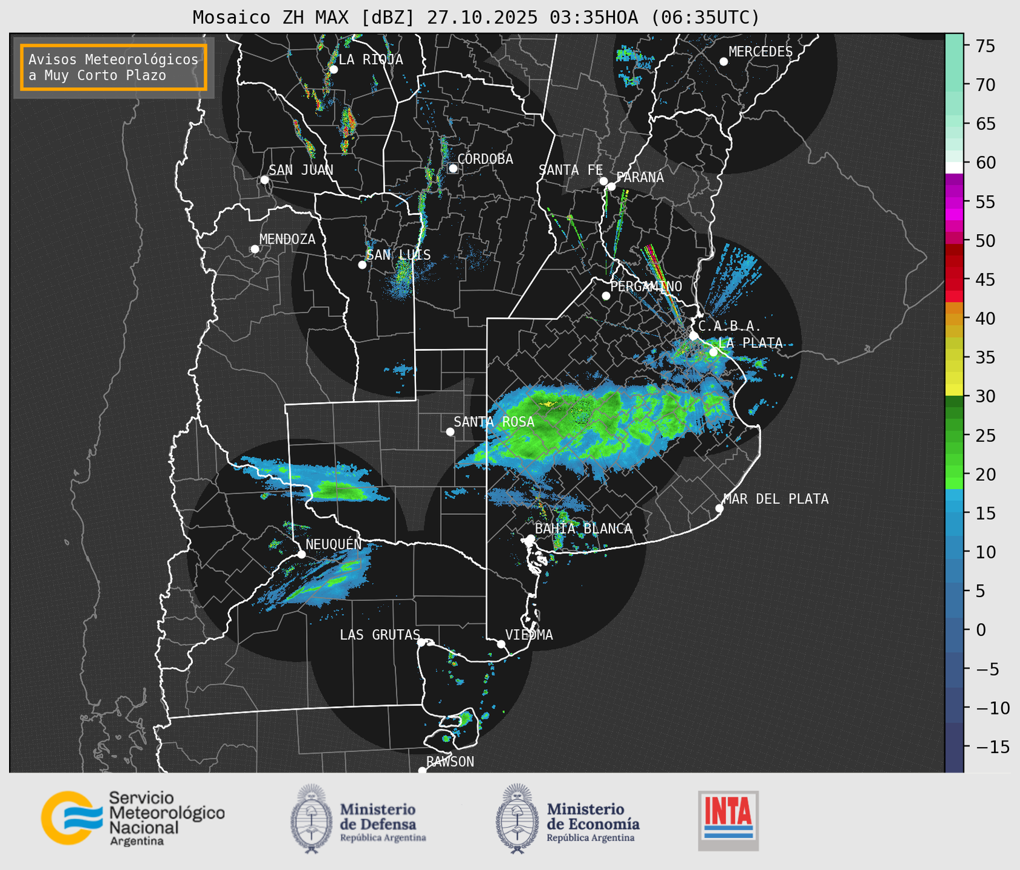Viewport: 1020px width, 870px height.
Task: Click the LA RIOJA city marker dot
Action: [334, 70]
